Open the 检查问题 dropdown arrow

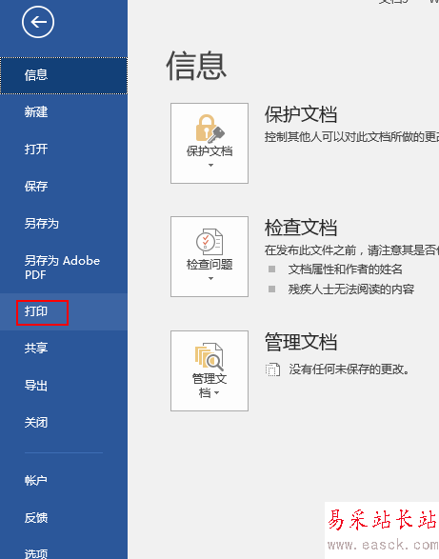click(x=210, y=278)
